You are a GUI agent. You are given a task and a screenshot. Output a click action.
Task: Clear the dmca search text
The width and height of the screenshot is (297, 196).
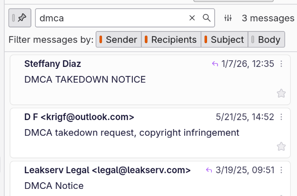(x=192, y=18)
